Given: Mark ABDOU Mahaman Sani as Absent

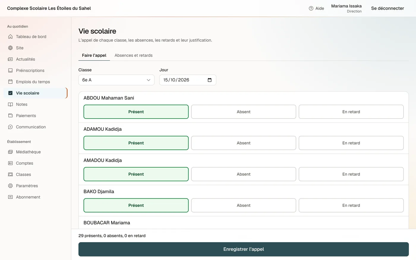Looking at the screenshot, I should pyautogui.click(x=244, y=112).
